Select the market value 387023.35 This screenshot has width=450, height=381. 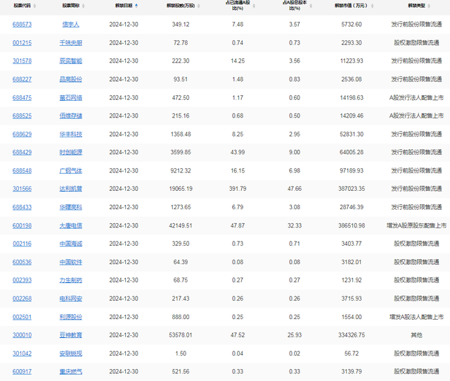pos(352,189)
